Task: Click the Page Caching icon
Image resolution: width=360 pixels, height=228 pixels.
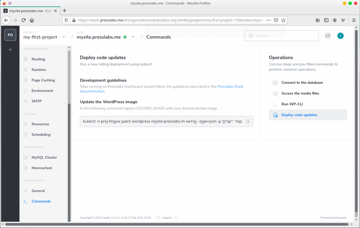Action: (x=26, y=80)
